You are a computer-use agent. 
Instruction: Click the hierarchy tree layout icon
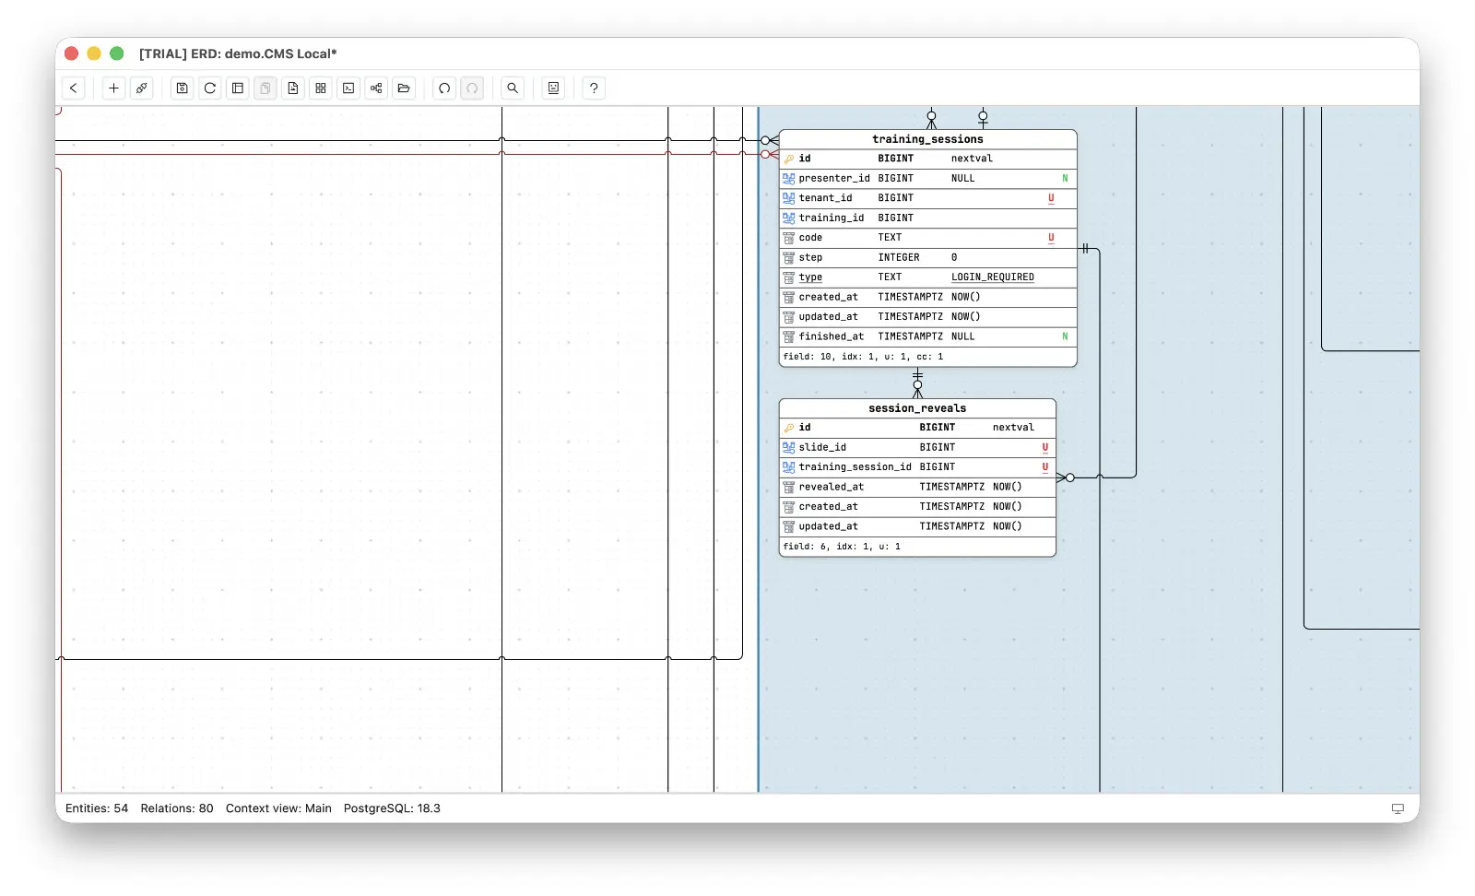point(376,88)
